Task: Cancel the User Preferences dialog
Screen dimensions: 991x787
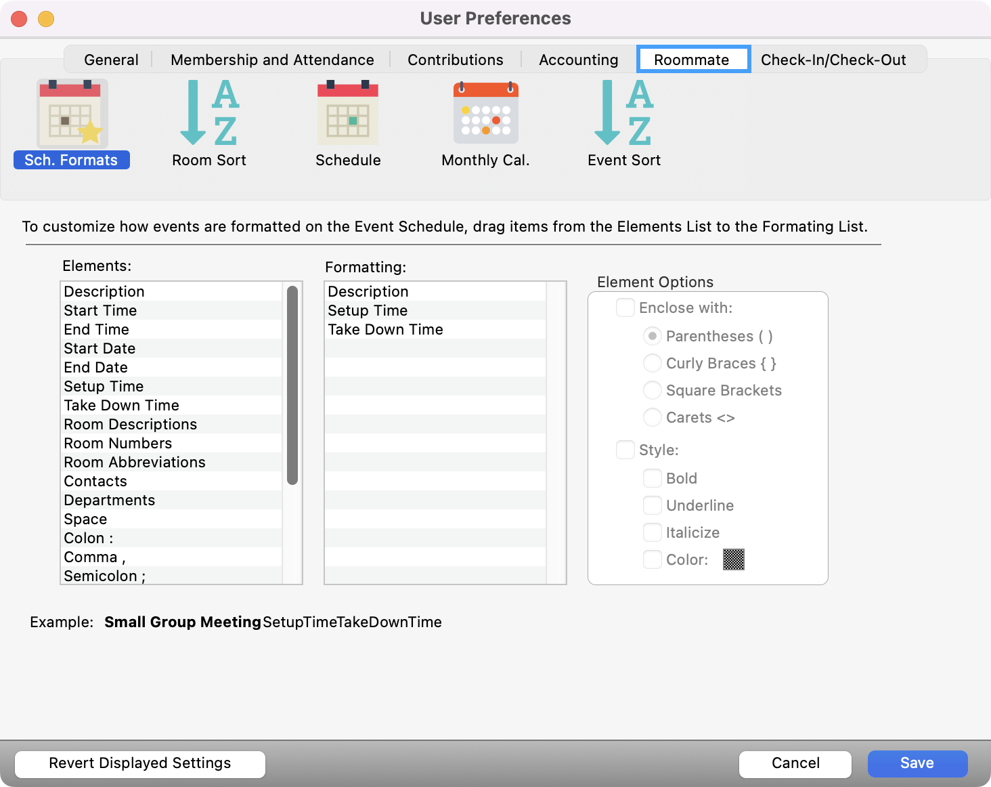Action: click(x=795, y=763)
